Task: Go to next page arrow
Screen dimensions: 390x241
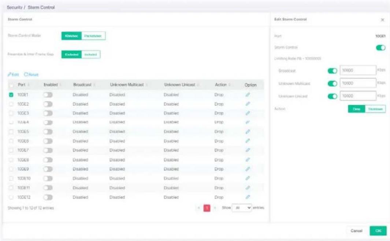Action: coord(215,208)
